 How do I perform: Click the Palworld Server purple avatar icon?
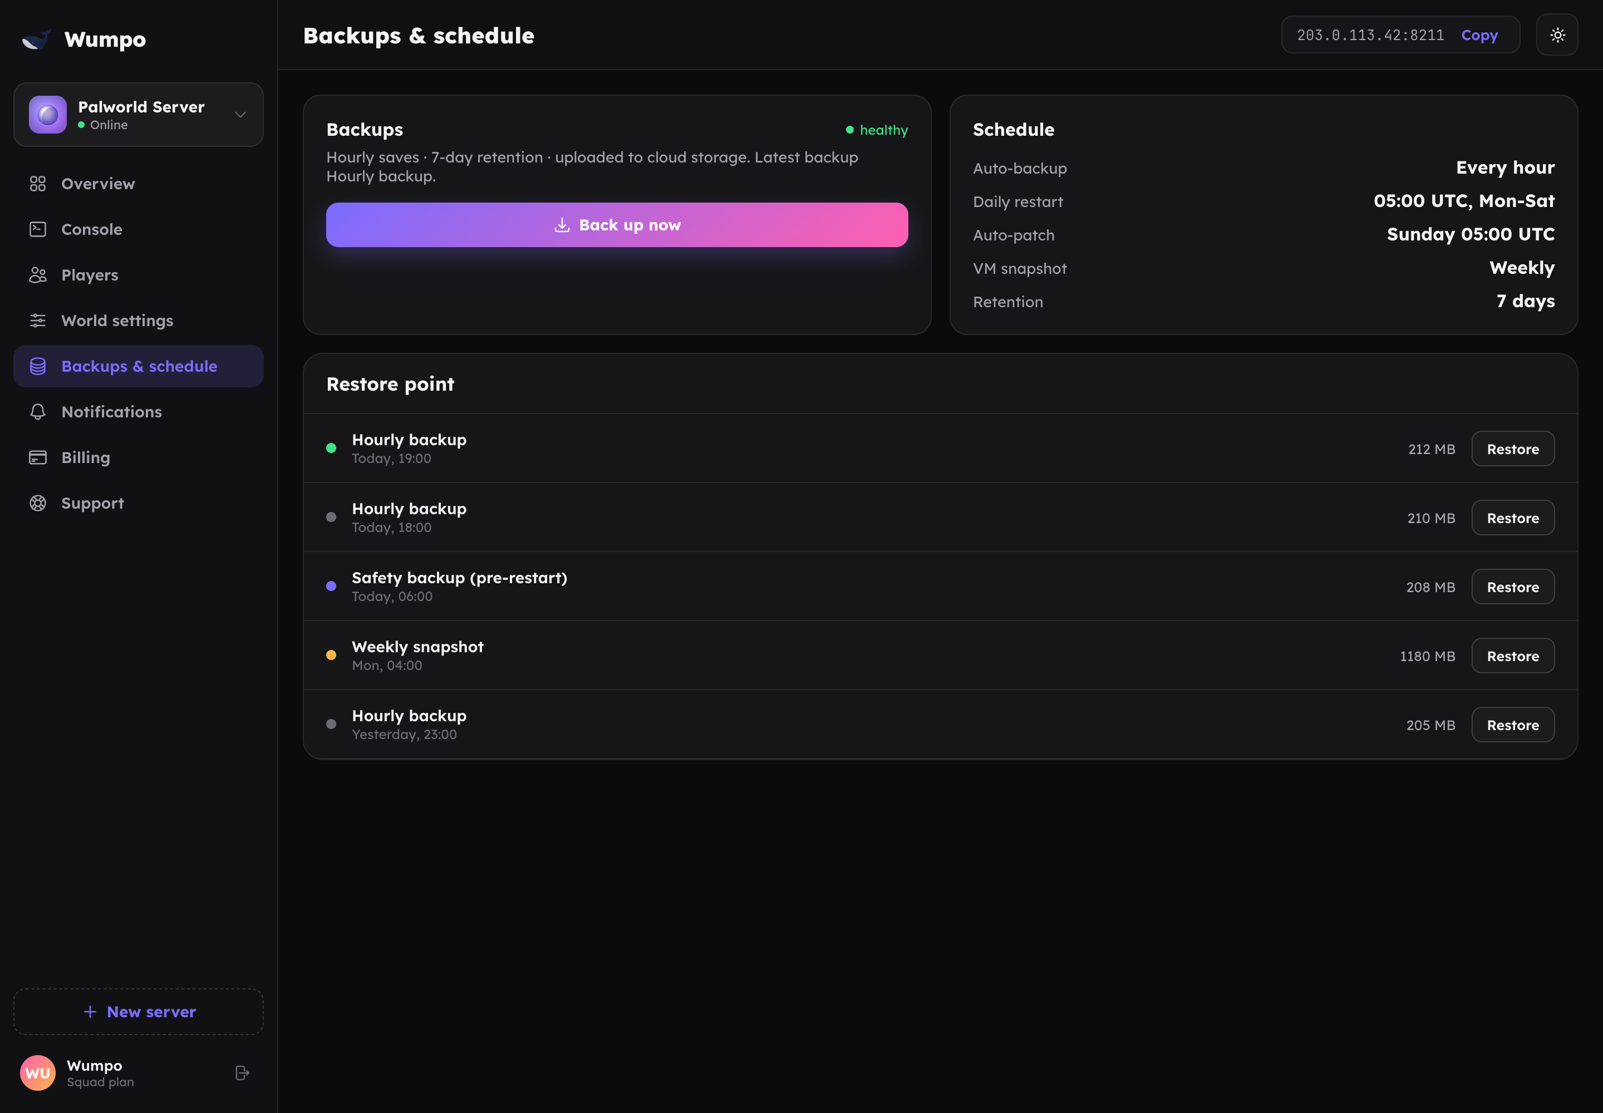coord(47,115)
